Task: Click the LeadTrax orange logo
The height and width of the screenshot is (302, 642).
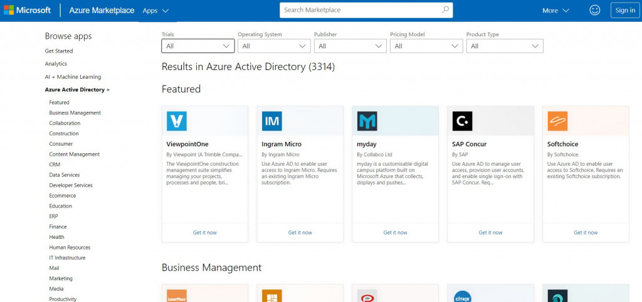Action: (x=176, y=296)
